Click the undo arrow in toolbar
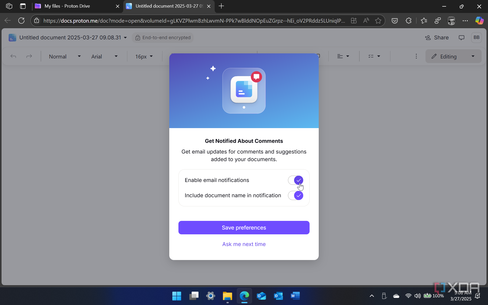488x305 pixels. pyautogui.click(x=13, y=56)
